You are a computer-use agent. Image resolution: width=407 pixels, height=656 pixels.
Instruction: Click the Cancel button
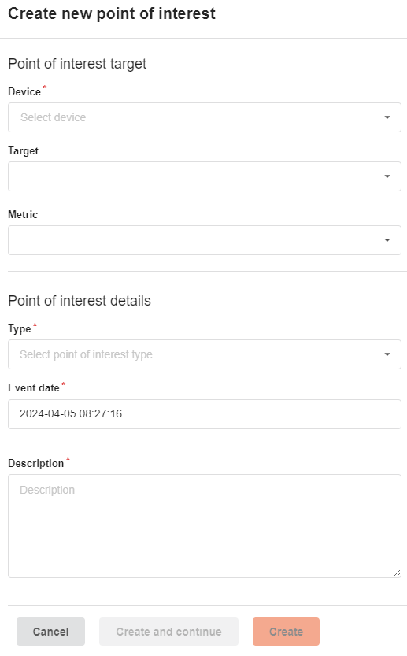coord(50,632)
